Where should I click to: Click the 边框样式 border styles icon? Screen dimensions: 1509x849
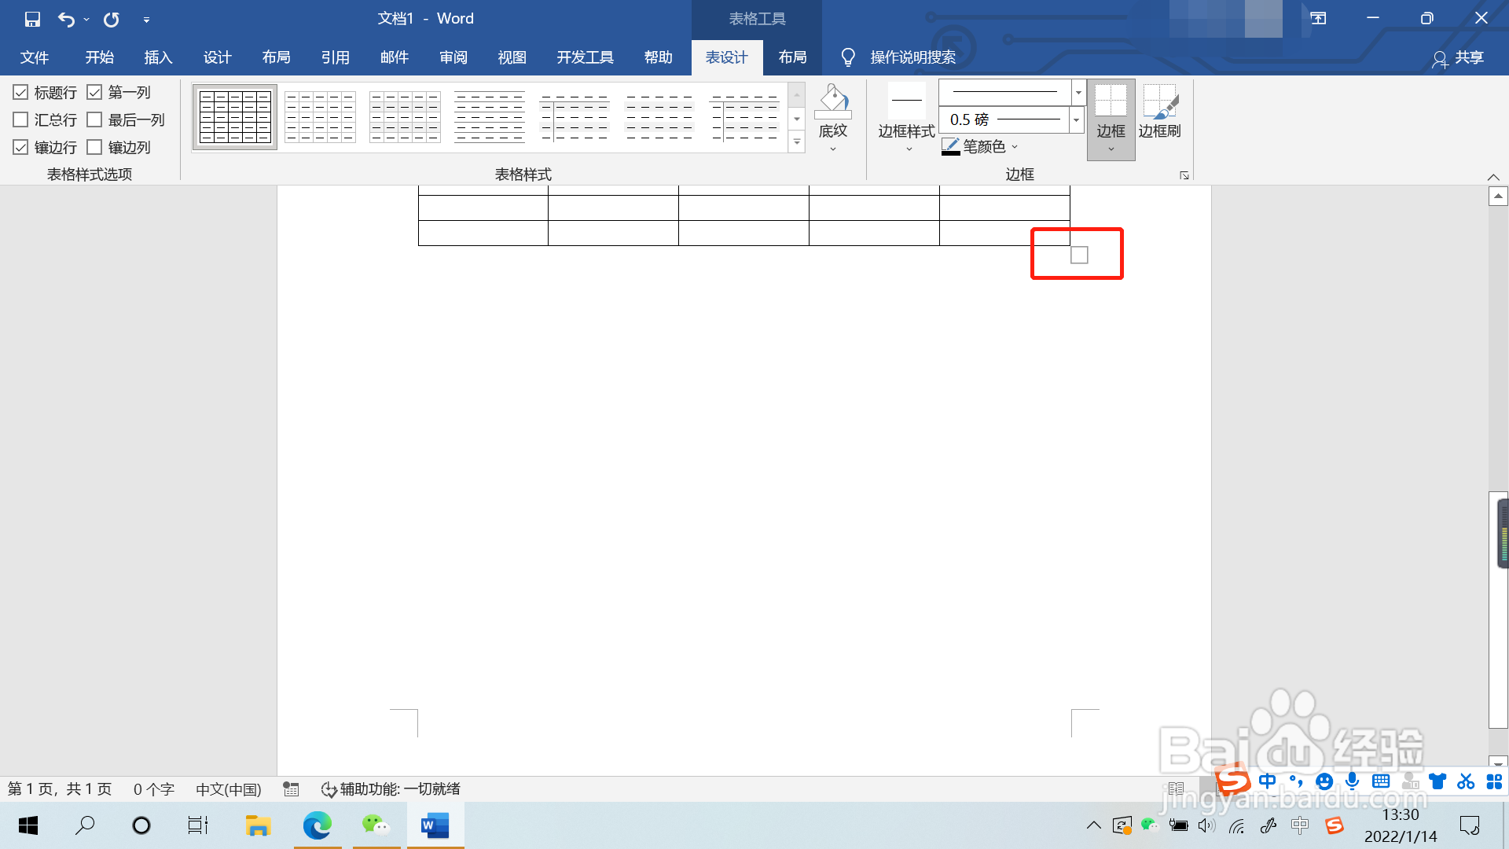click(x=906, y=102)
